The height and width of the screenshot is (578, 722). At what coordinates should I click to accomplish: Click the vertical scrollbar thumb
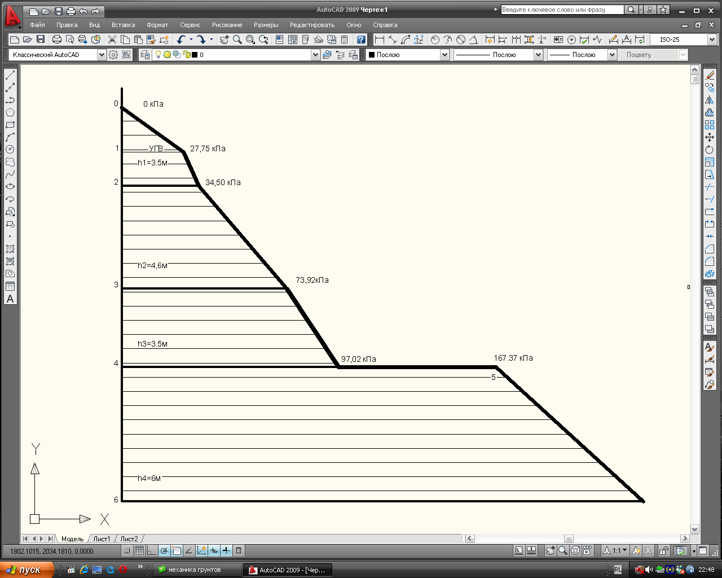695,80
